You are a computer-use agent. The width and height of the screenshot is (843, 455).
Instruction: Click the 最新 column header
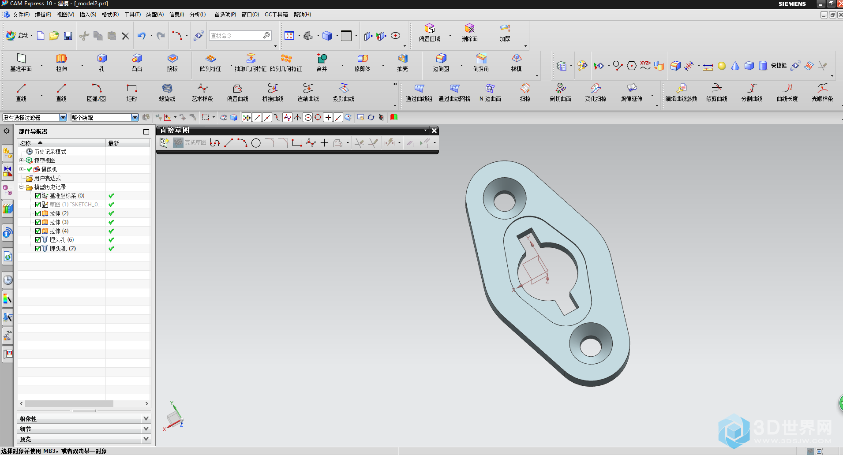click(x=128, y=143)
